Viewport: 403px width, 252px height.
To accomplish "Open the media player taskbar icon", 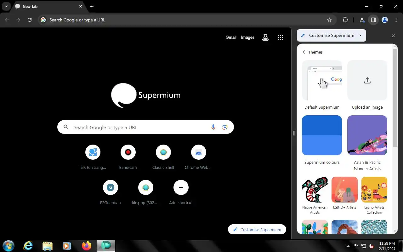I will 66,246.
